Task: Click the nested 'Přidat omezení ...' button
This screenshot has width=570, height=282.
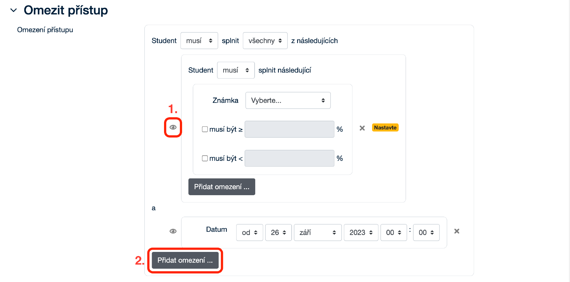Action: pos(222,187)
